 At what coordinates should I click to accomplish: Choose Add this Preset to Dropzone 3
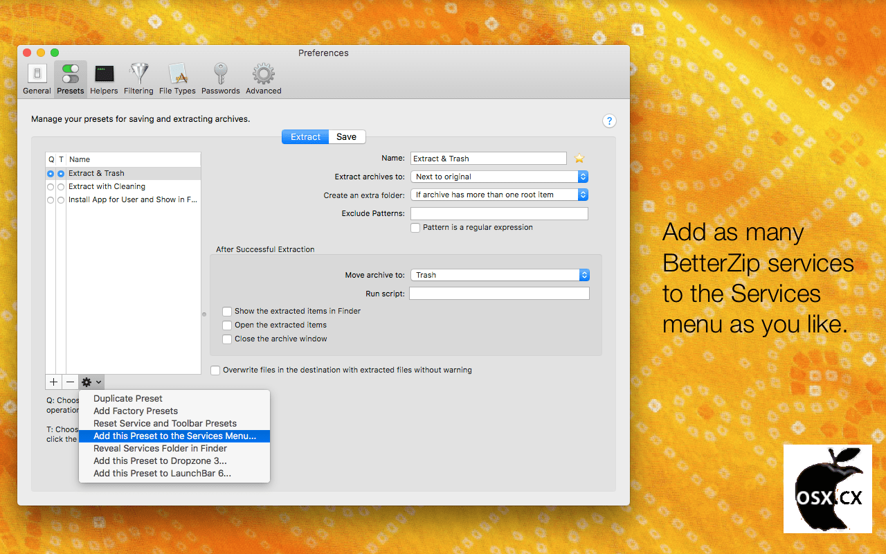pos(174,461)
